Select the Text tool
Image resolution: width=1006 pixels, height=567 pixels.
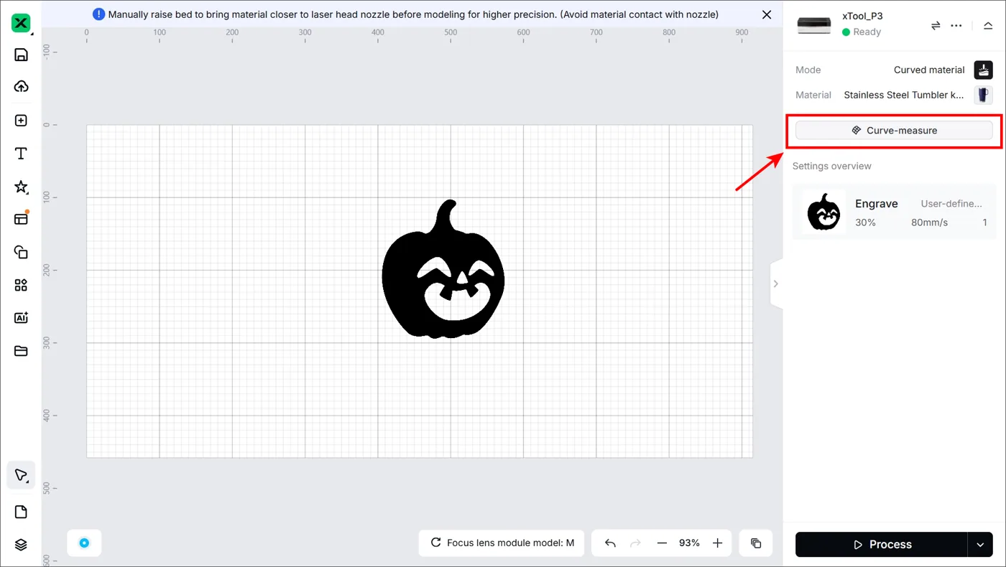(x=21, y=154)
